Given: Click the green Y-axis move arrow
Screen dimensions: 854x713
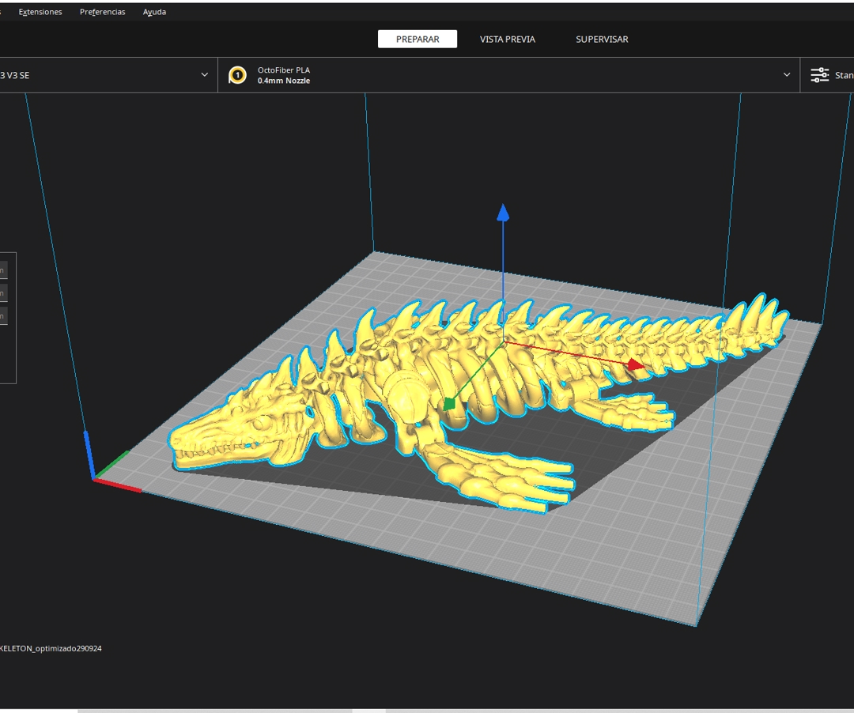Looking at the screenshot, I should (449, 404).
